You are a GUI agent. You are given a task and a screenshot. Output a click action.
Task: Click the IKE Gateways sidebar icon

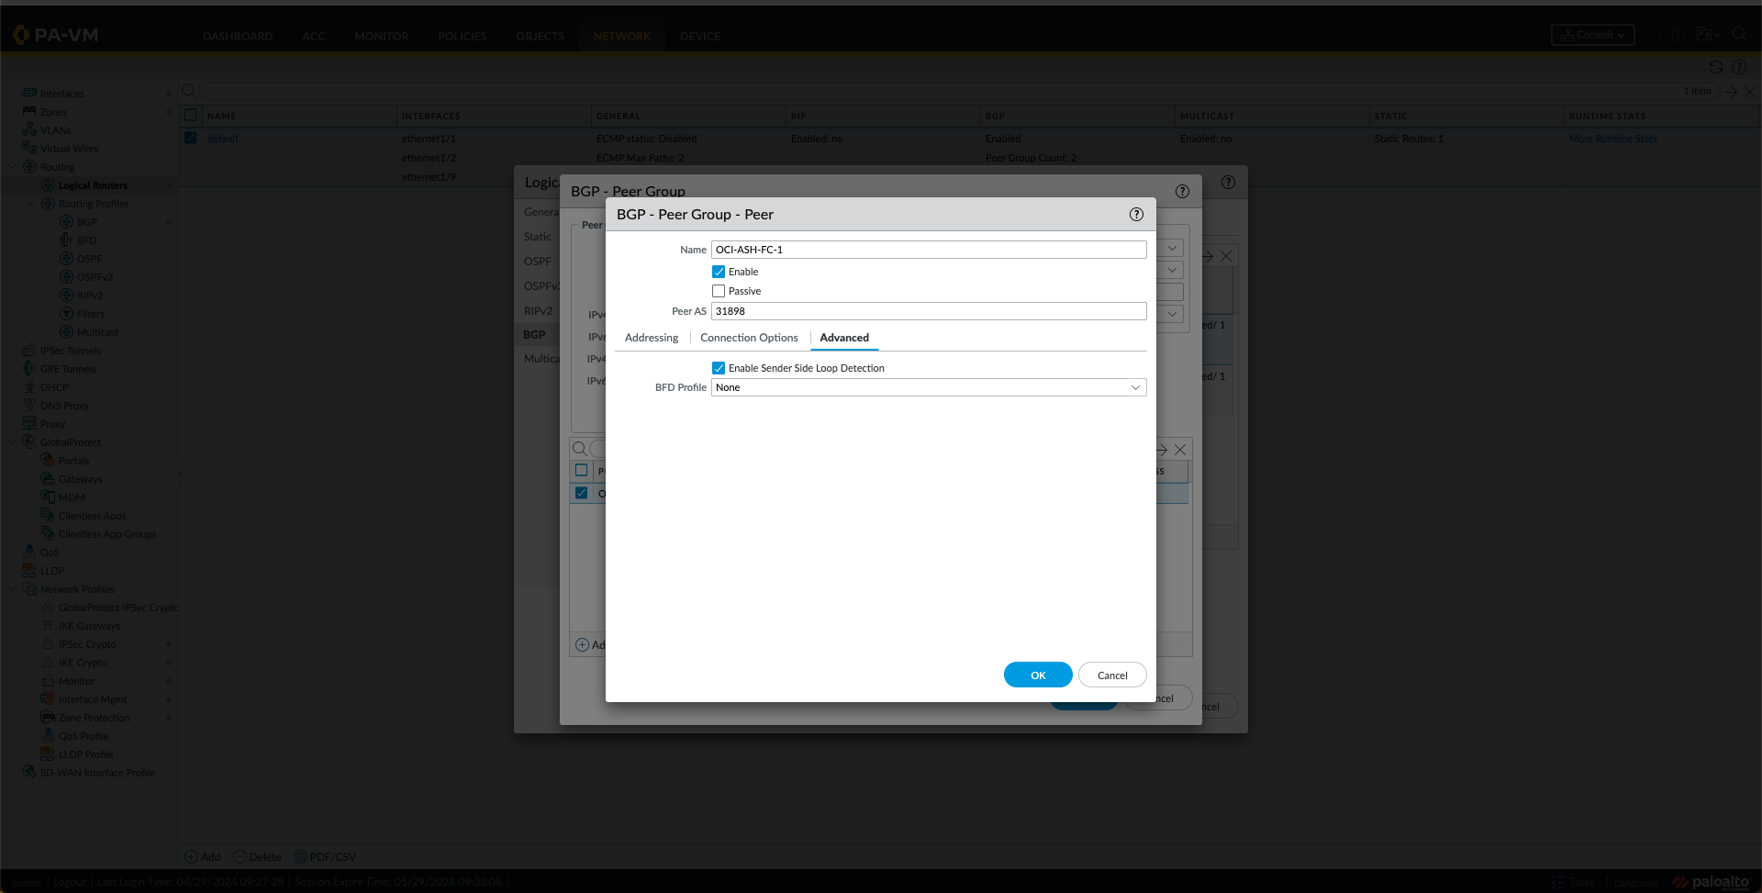click(48, 625)
